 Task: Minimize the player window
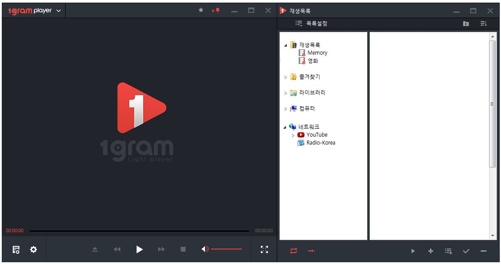[234, 11]
